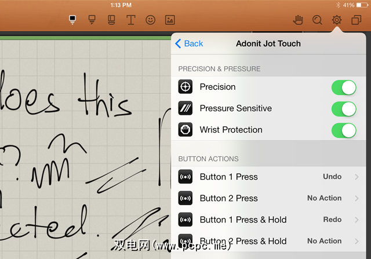Go Back from Adonit Jot Touch
Viewport: 371px width, 259px height.
pos(189,43)
